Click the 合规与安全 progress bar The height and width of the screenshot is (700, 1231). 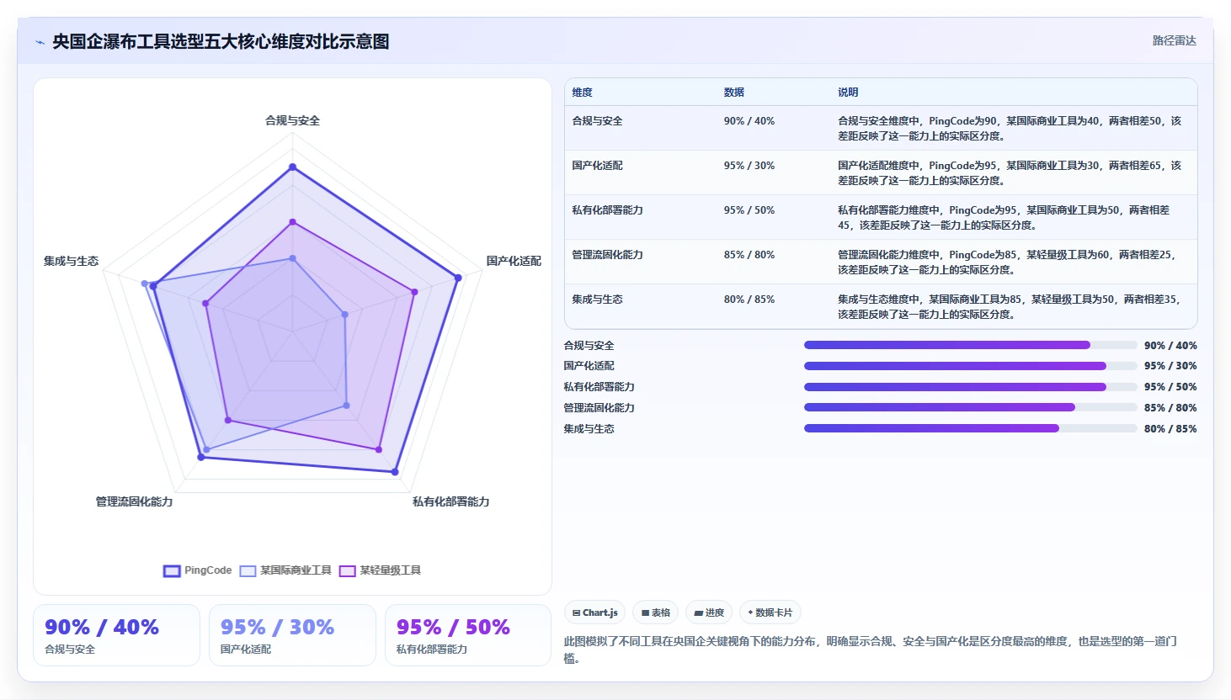coord(970,345)
